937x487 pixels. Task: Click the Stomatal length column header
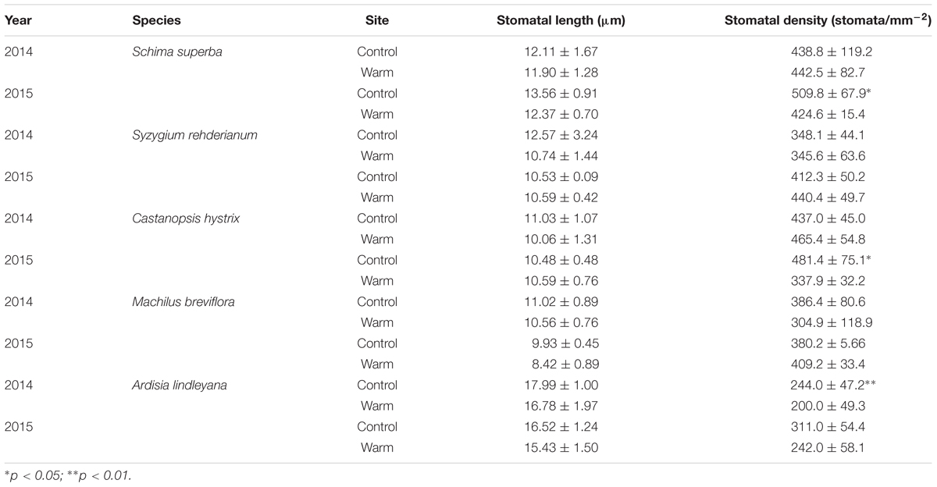(x=561, y=21)
